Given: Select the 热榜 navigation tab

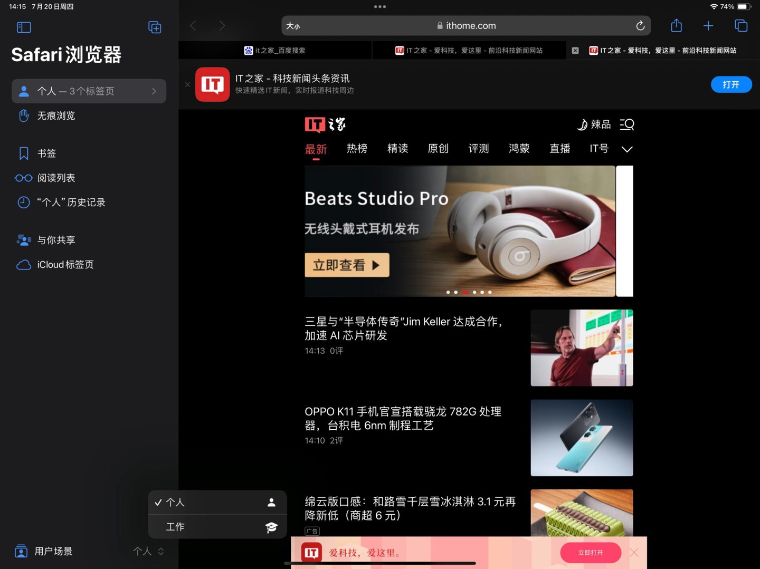Looking at the screenshot, I should tap(357, 148).
